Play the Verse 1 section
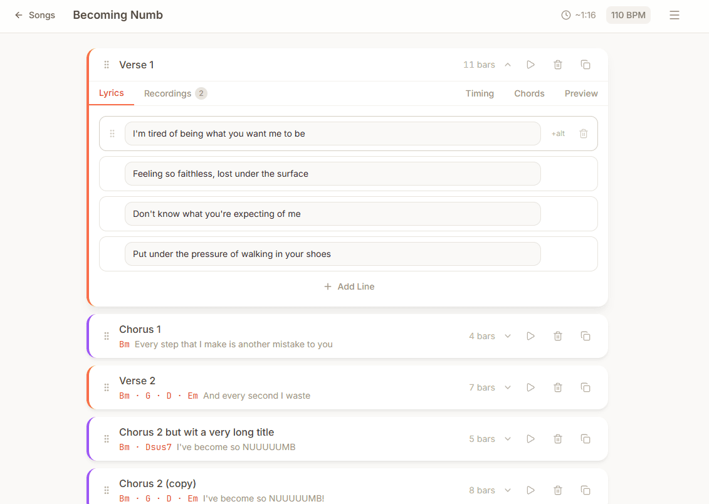The image size is (709, 504). [530, 65]
